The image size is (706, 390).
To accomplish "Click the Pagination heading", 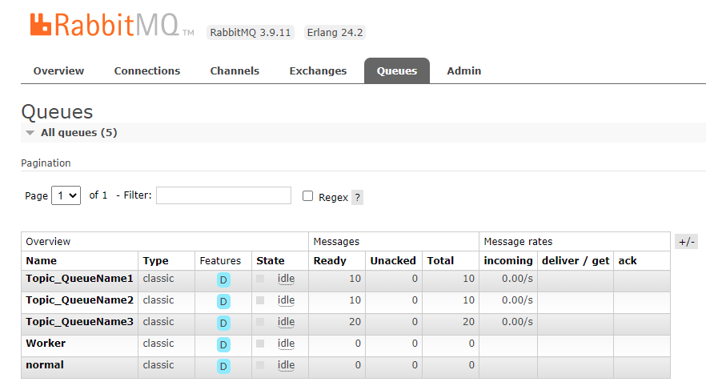I will [46, 163].
